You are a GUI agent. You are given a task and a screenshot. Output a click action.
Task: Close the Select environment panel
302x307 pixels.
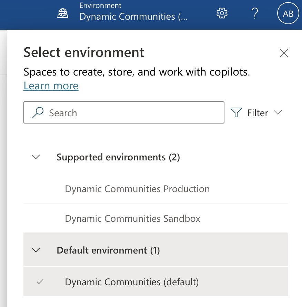tap(284, 53)
